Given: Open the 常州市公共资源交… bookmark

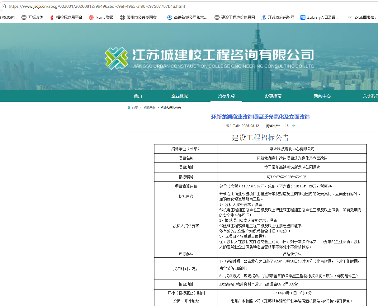Looking at the screenshot, I should (139, 17).
